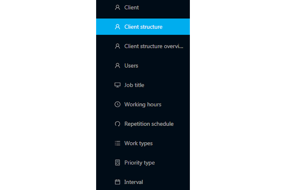Click the person icon beside Client

pos(117,7)
